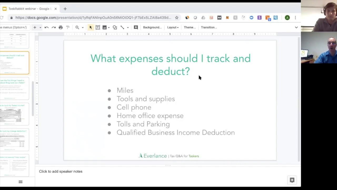This screenshot has width=337, height=190.
Task: Select the Tasker income slide thumbnail
Action: (x=14, y=114)
